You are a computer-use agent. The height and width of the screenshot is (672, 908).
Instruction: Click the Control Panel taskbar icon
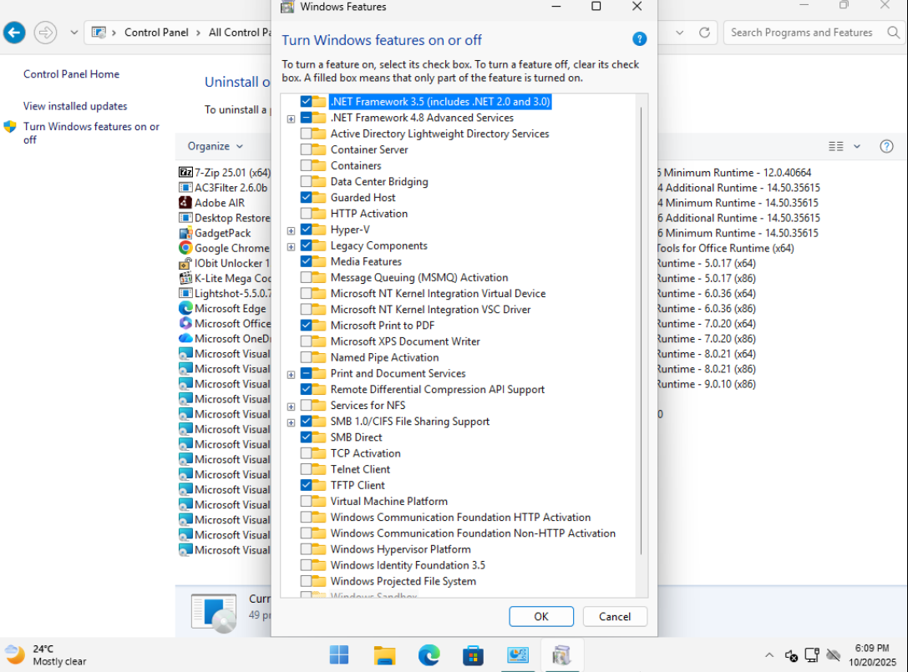[x=518, y=655]
